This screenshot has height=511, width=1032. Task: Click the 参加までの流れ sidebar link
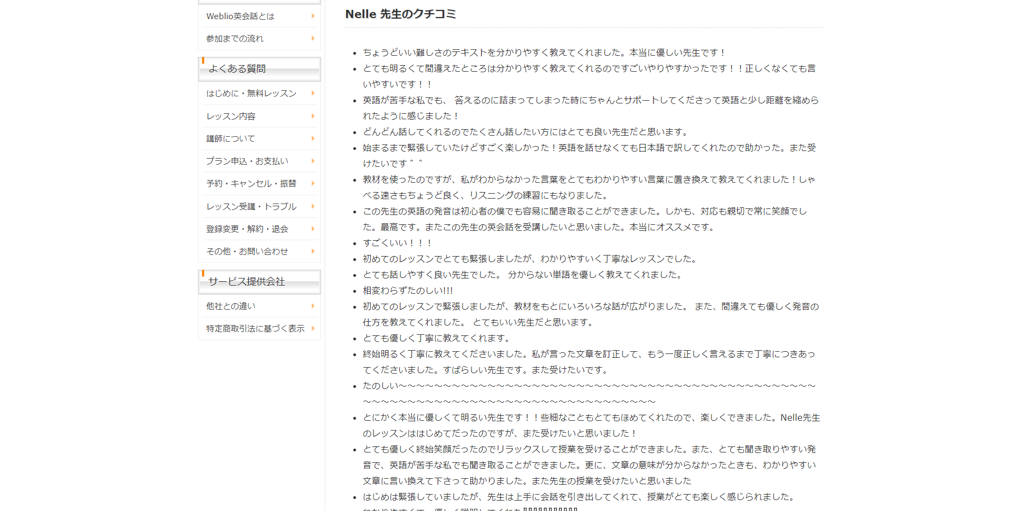click(x=235, y=39)
